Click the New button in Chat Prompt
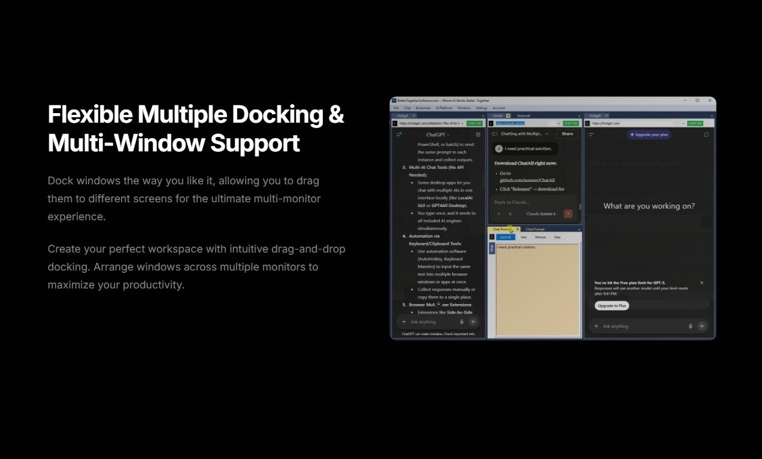The height and width of the screenshot is (459, 762). (x=524, y=237)
